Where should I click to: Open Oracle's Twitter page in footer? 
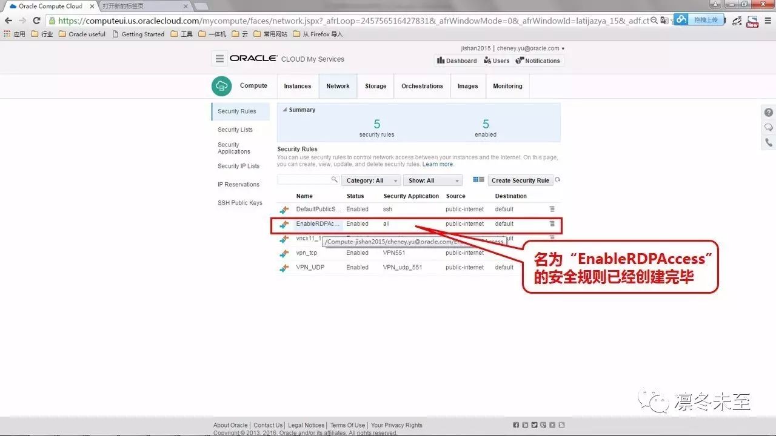point(534,425)
